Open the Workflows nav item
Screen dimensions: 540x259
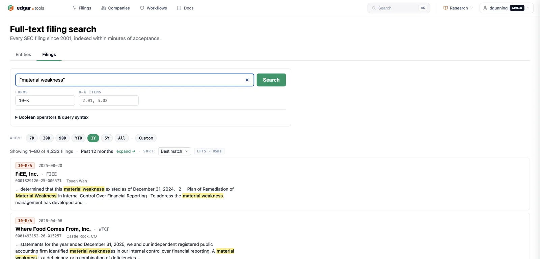click(154, 8)
